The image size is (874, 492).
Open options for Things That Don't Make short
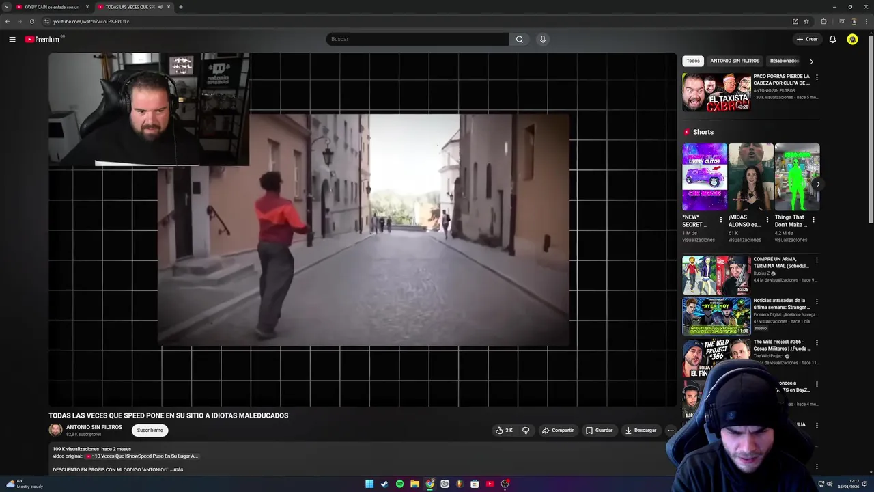pos(813,220)
